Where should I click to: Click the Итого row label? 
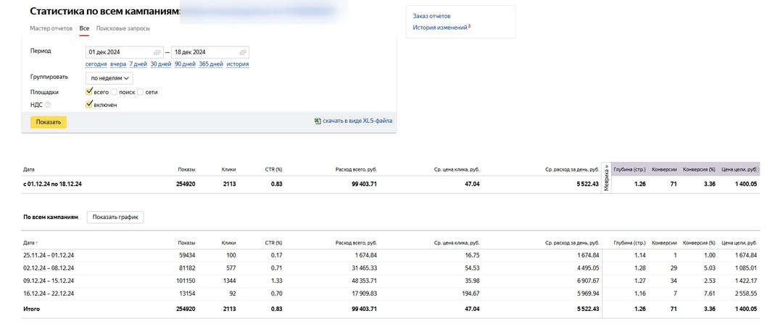coord(31,309)
